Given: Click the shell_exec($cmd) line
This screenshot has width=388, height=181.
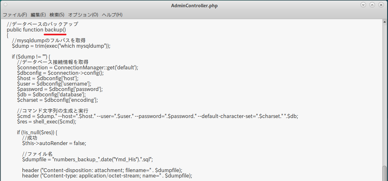Looking at the screenshot, I should (x=47, y=122).
